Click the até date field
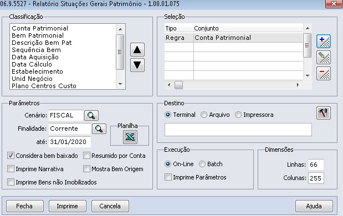This screenshot has width=343, height=216. [x=70, y=142]
